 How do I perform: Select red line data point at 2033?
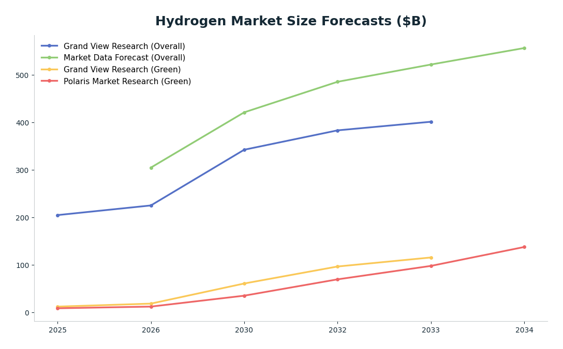pyautogui.click(x=431, y=266)
